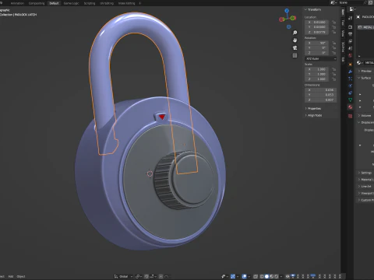The image size is (374, 280).
Task: Toggle camera view with the camera icon
Action: (x=295, y=47)
